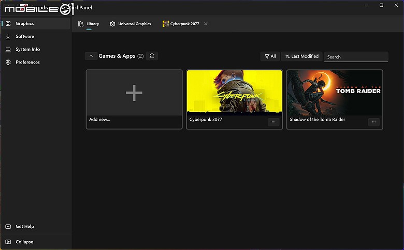This screenshot has height=250, width=404.
Task: Switch to the Cyberpunk 2077 tab
Action: pyautogui.click(x=181, y=24)
